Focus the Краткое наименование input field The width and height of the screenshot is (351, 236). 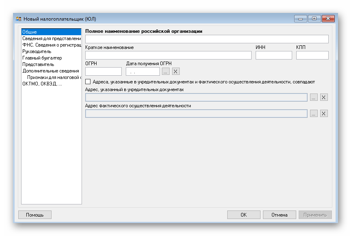tap(168, 55)
